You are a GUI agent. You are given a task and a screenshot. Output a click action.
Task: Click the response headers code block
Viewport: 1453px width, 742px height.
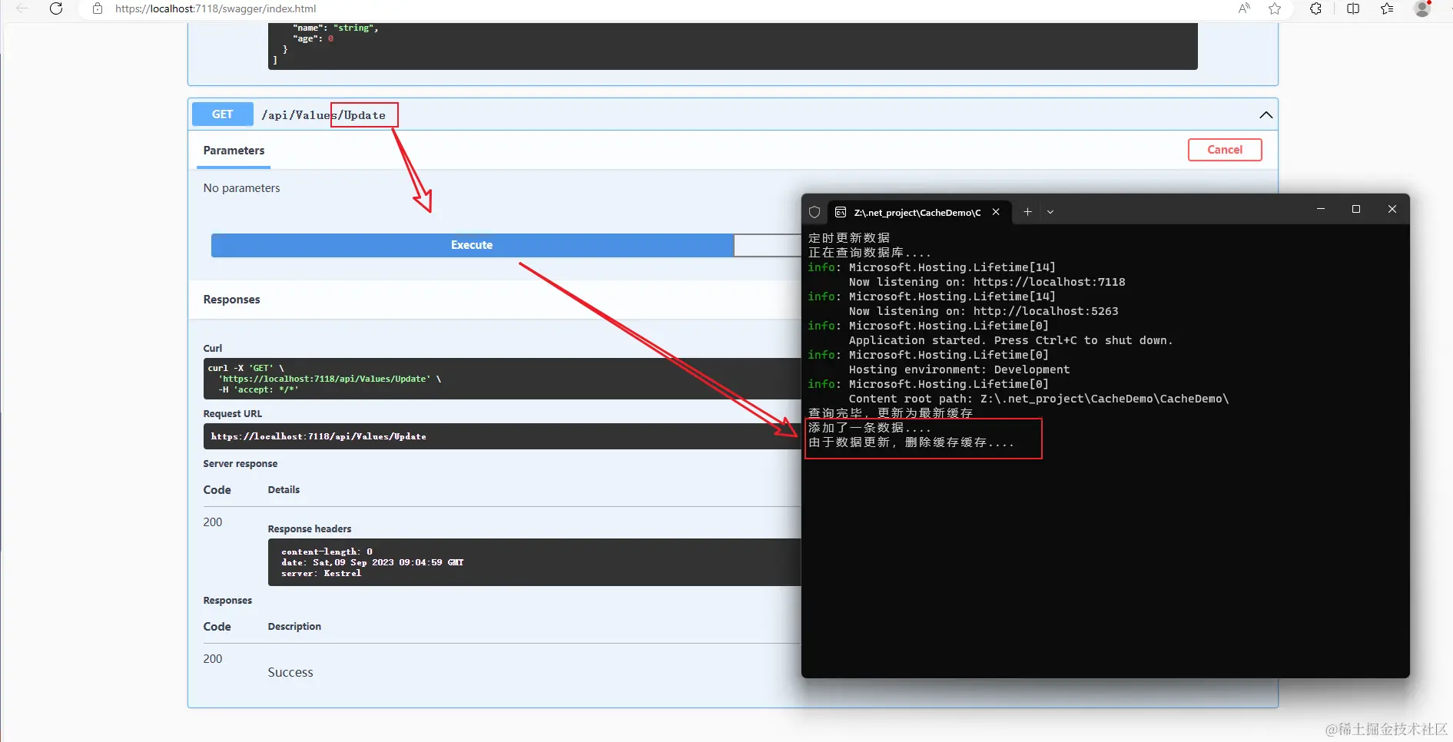[535, 562]
